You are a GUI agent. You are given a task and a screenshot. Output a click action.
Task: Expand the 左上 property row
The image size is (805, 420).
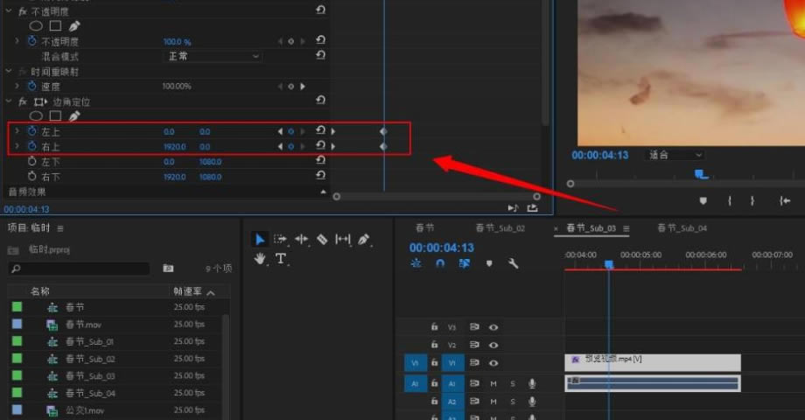(17, 131)
